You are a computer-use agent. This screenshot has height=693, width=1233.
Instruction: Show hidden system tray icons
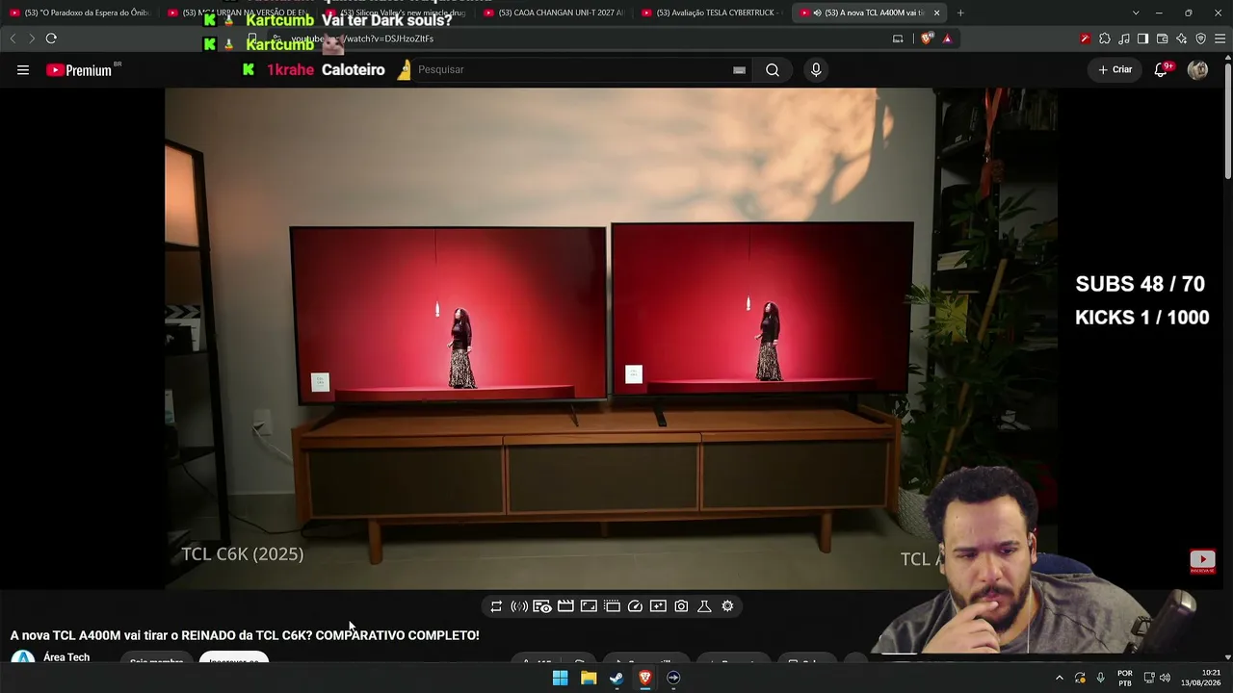[x=1059, y=678]
